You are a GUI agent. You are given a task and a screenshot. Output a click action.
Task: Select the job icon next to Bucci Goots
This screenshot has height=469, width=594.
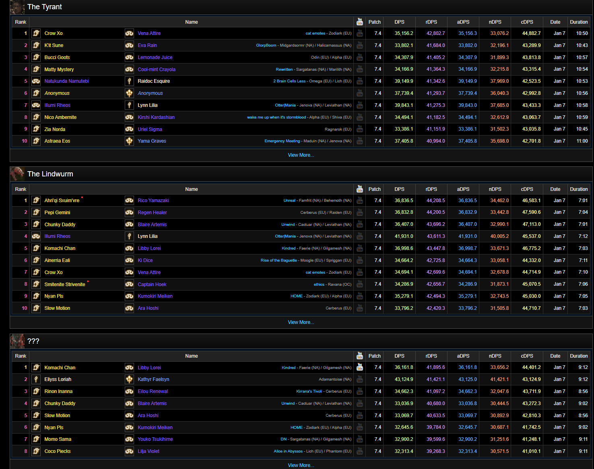36,57
